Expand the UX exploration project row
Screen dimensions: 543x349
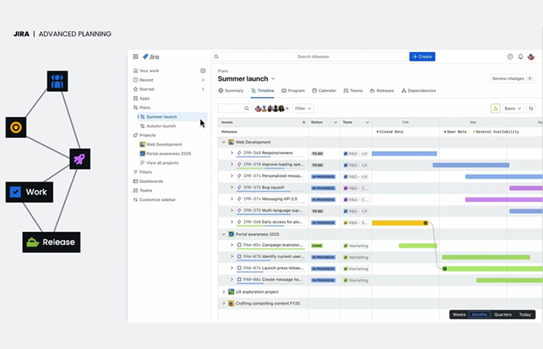(223, 292)
